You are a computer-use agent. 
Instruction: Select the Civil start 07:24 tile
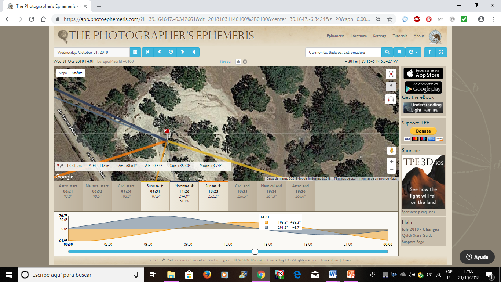click(126, 196)
